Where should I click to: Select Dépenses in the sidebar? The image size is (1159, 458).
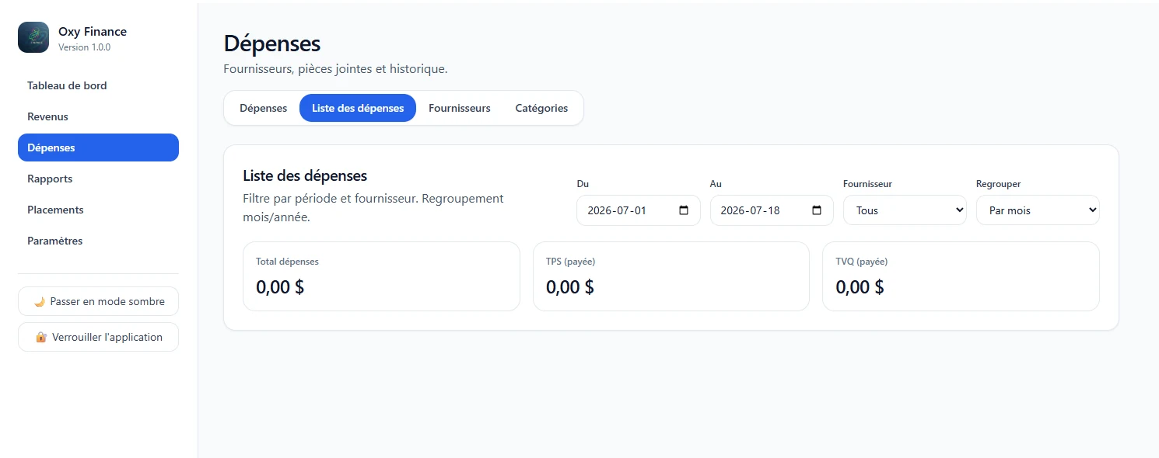click(x=98, y=147)
